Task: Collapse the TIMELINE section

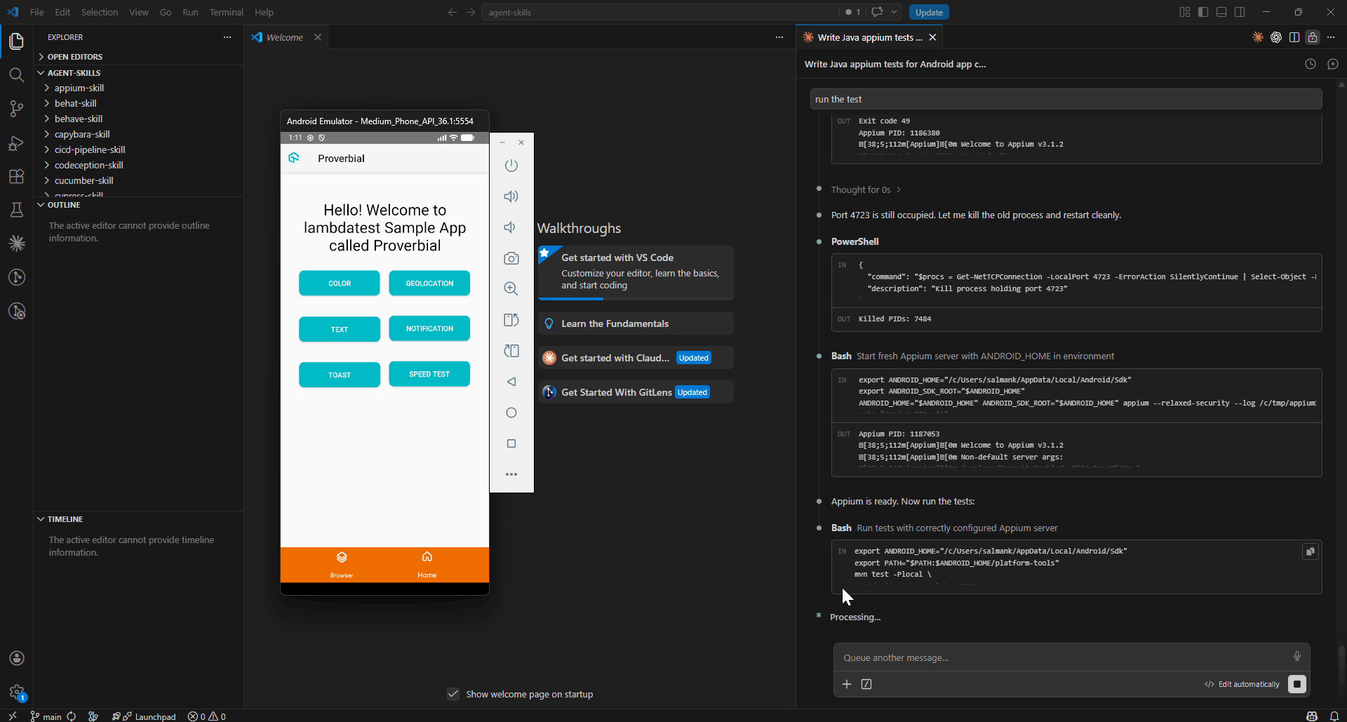Action: [x=139, y=519]
